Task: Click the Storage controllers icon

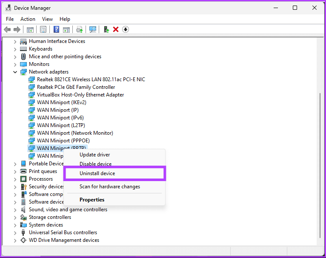Action: 23,217
